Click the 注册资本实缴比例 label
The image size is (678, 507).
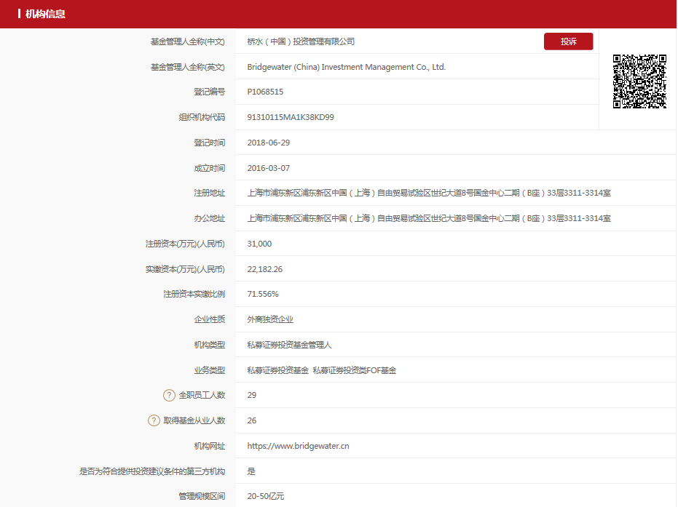[x=194, y=294]
